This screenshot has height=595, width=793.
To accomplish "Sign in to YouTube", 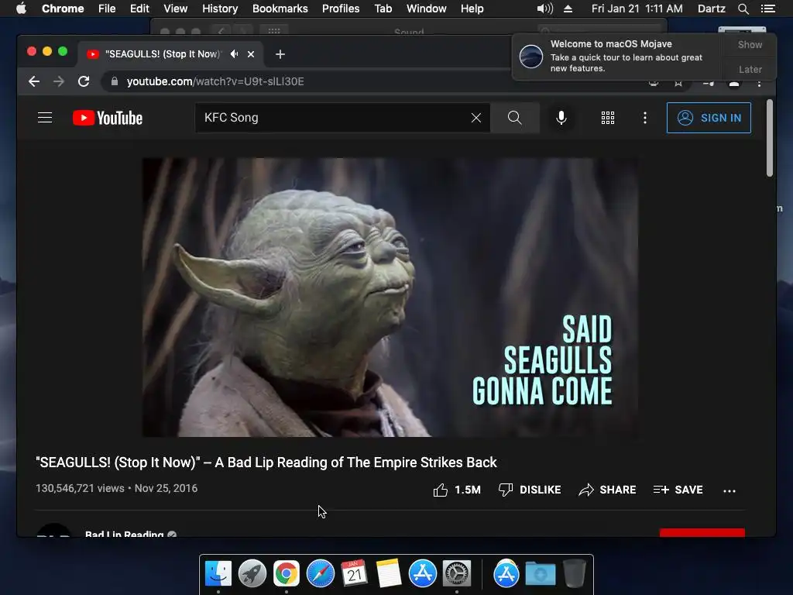I will point(709,118).
